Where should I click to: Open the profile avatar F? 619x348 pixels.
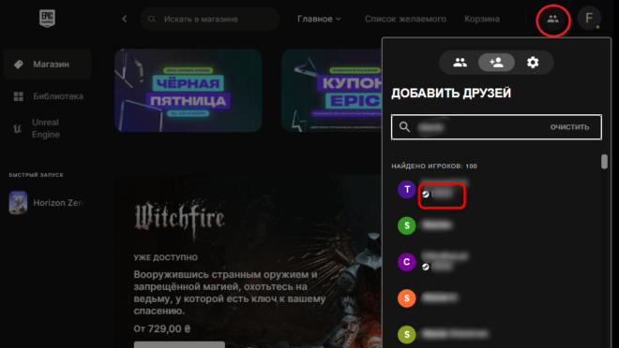click(589, 18)
